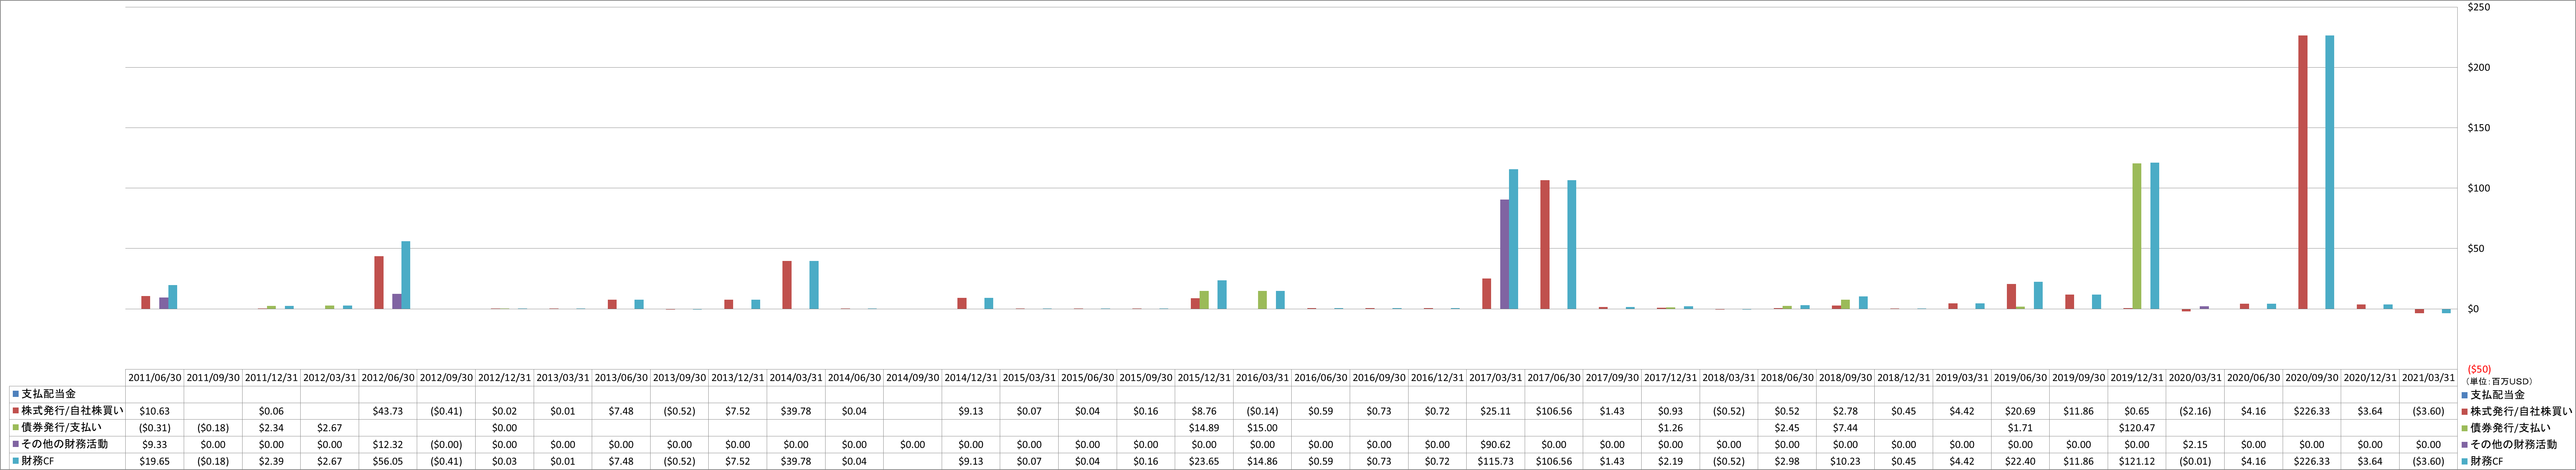Viewport: 2576px width, 470px height.
Task: Select the 2015/12/31 column header
Action: point(1204,378)
